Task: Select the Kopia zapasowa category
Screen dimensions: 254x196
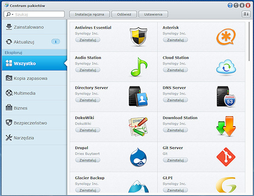Action: point(34,78)
